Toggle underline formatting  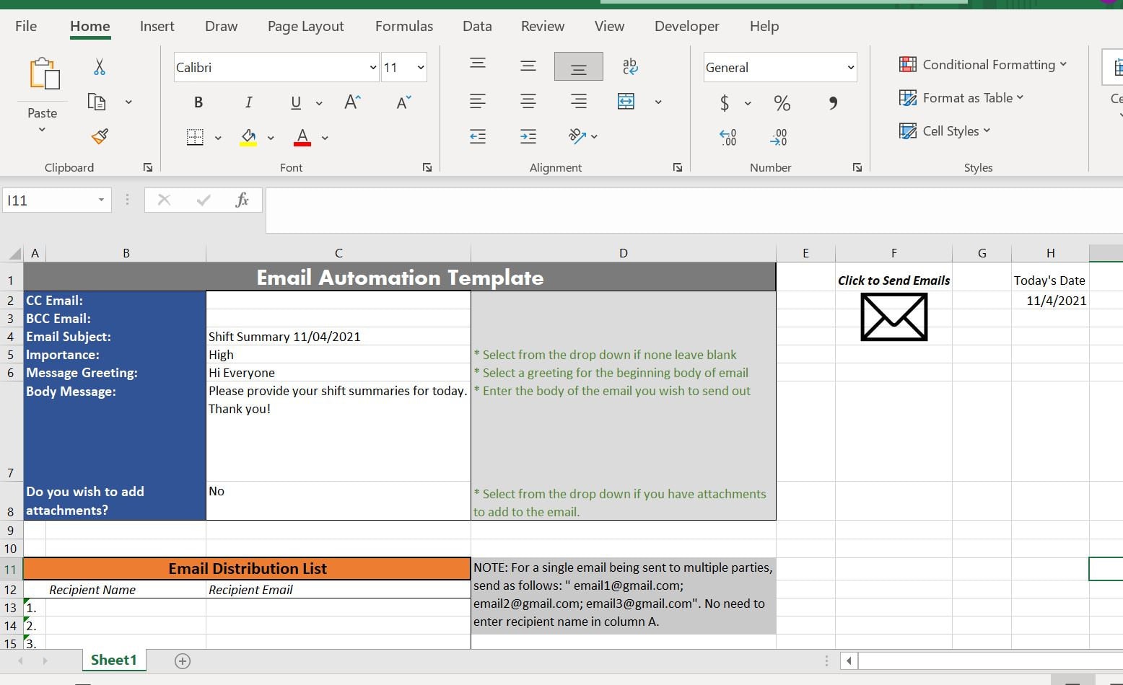[x=295, y=102]
